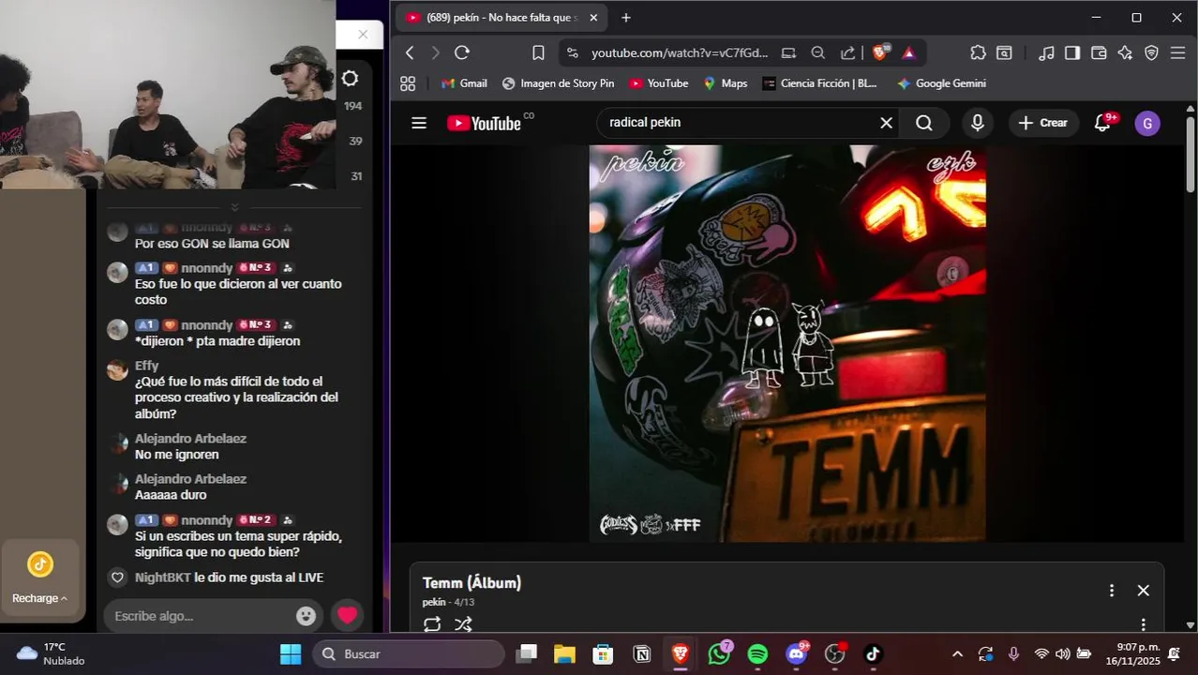Viewport: 1198px width, 675px height.
Task: Open the G account avatar menu
Action: coord(1147,123)
